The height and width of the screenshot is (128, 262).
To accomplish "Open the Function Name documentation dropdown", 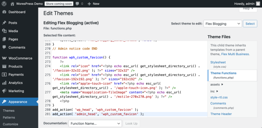I will [x=95, y=124].
